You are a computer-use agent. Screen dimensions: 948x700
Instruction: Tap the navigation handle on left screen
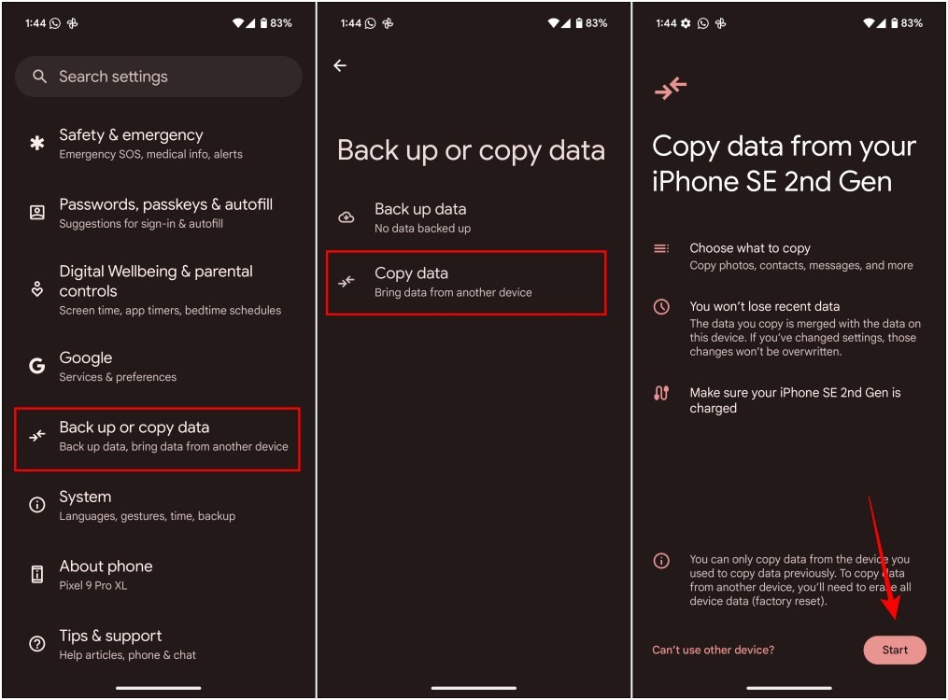pos(159,688)
